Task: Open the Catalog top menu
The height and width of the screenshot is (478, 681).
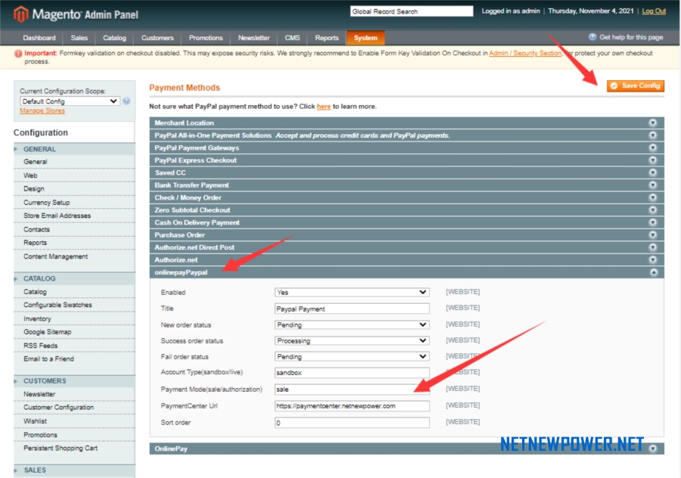Action: (x=114, y=38)
